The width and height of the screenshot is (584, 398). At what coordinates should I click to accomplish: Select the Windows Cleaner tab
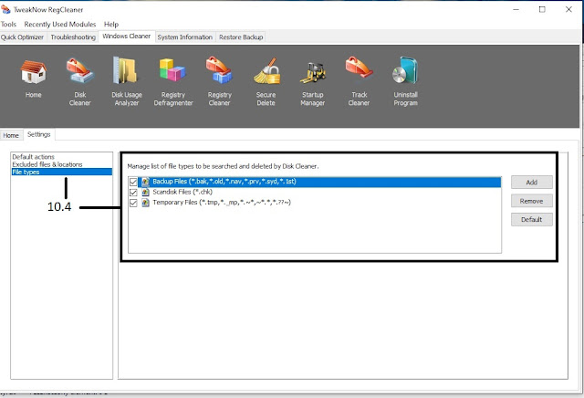(127, 37)
